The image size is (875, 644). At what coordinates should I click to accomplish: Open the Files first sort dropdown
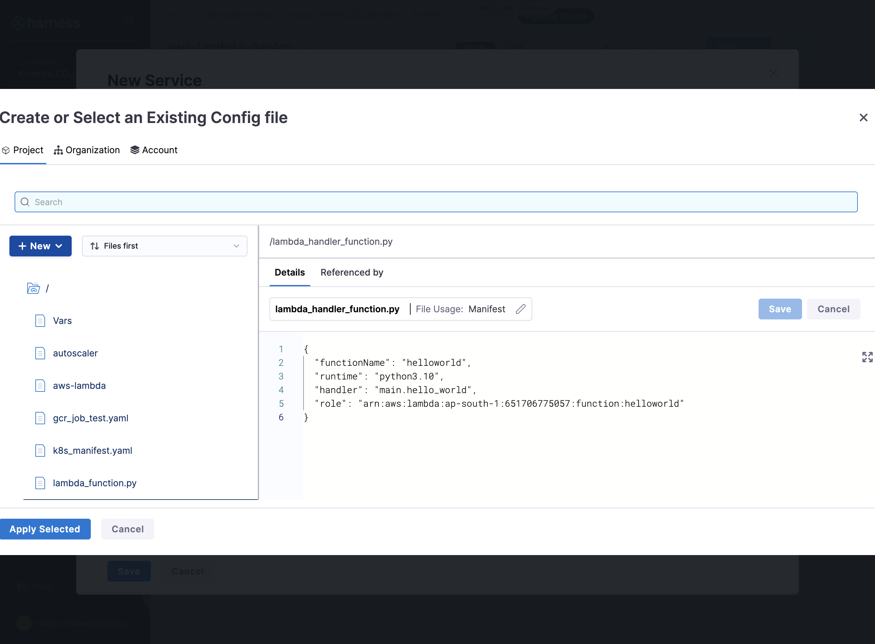(165, 246)
